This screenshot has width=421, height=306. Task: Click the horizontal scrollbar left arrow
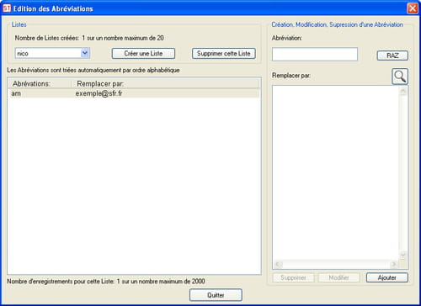(278, 264)
